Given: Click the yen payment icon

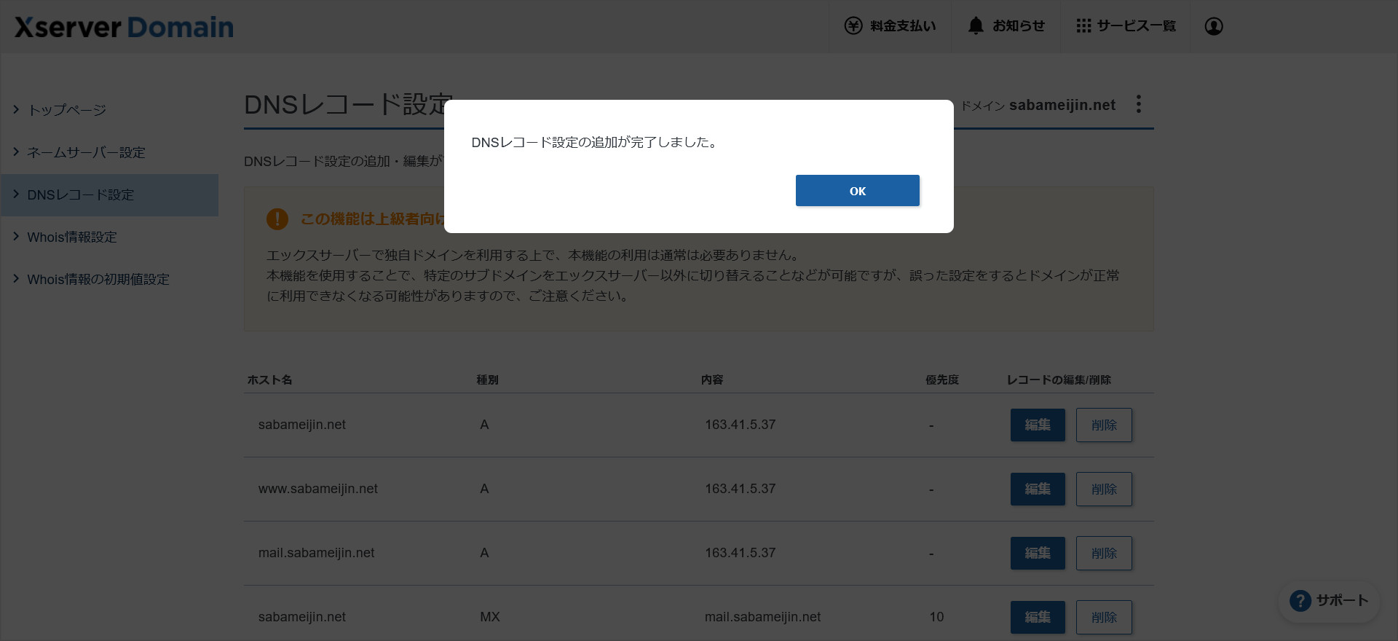Looking at the screenshot, I should (853, 26).
